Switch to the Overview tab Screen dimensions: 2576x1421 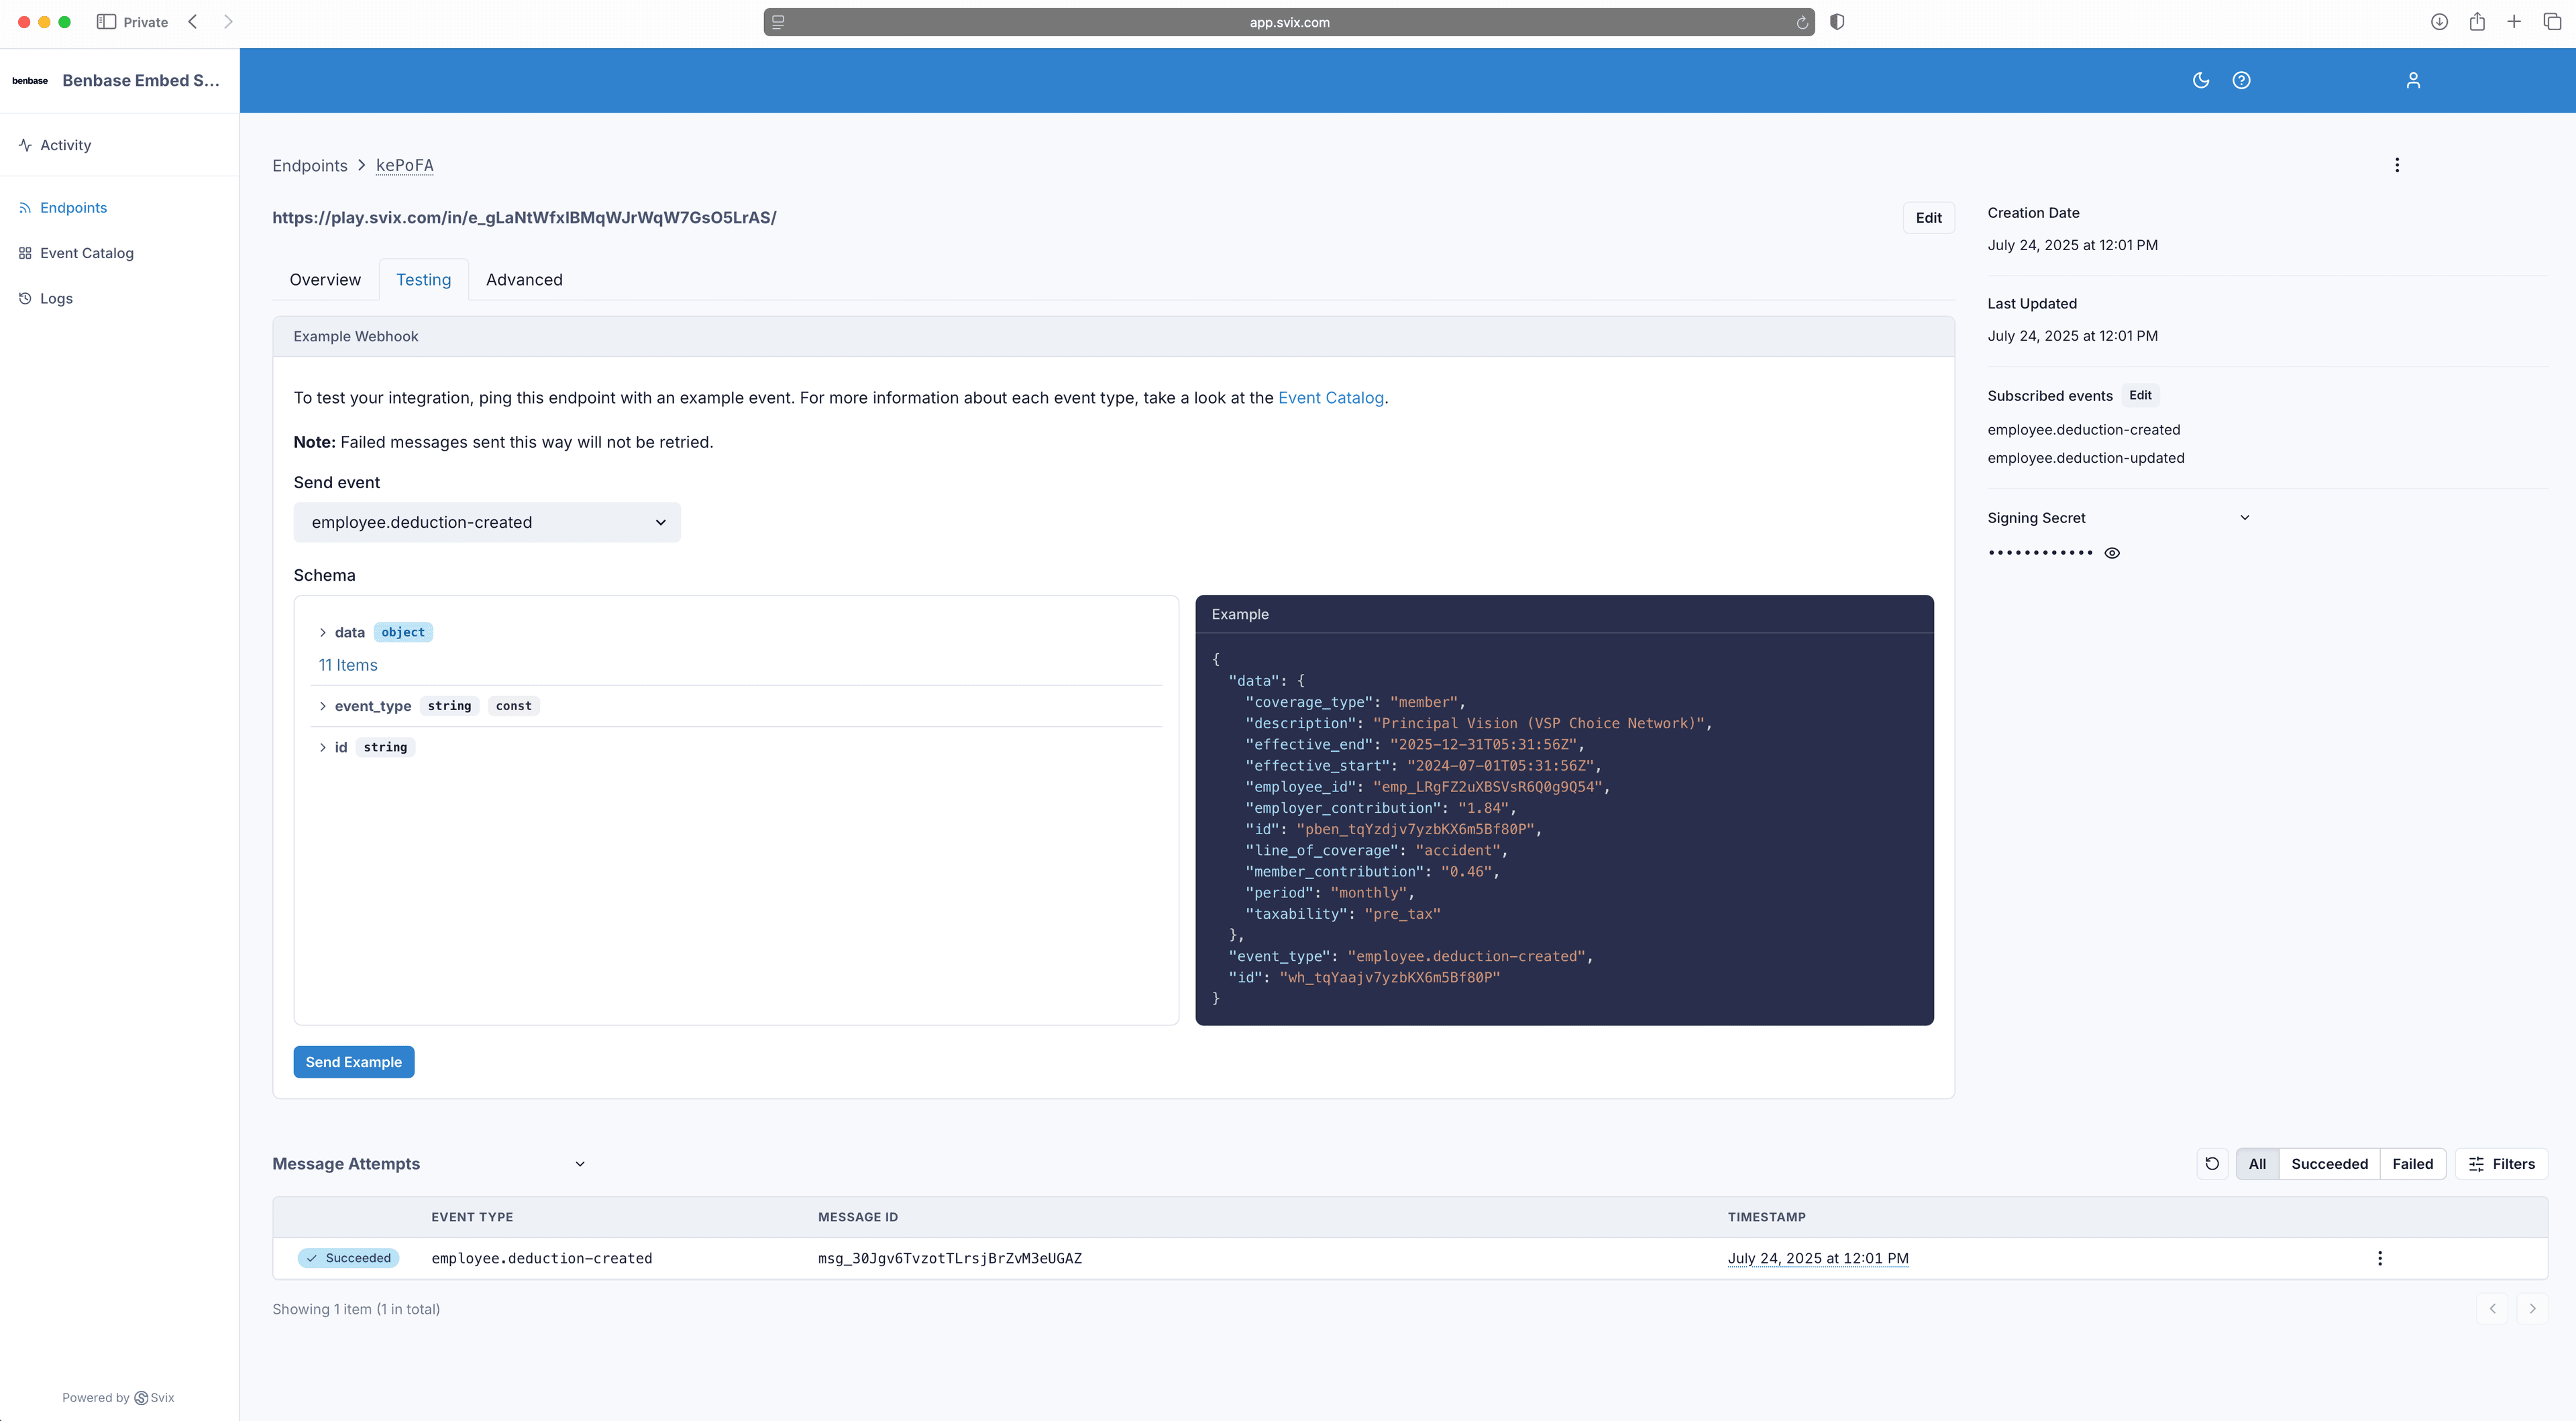coord(325,280)
